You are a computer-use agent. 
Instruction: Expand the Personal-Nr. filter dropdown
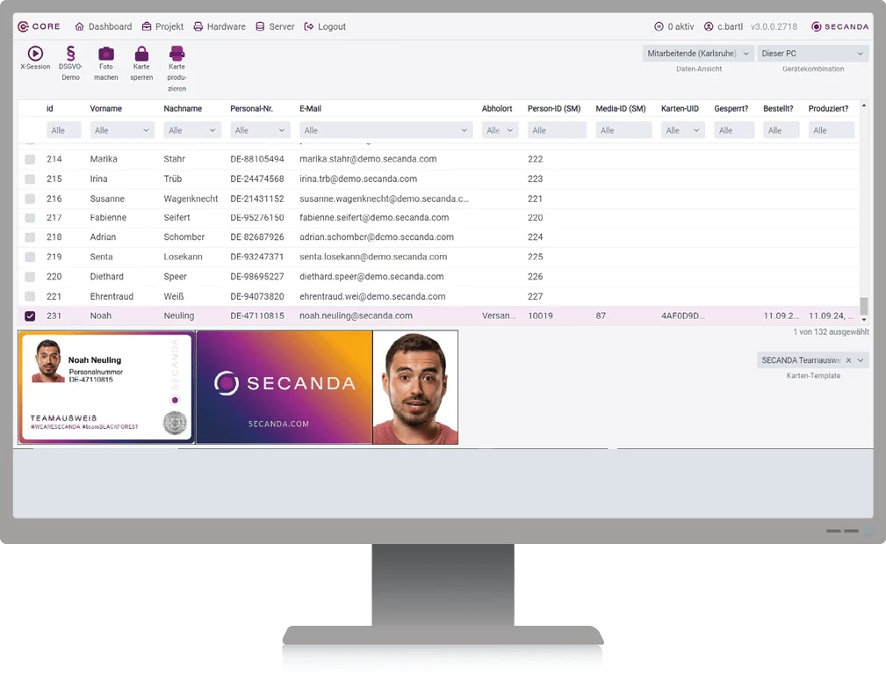click(x=281, y=130)
